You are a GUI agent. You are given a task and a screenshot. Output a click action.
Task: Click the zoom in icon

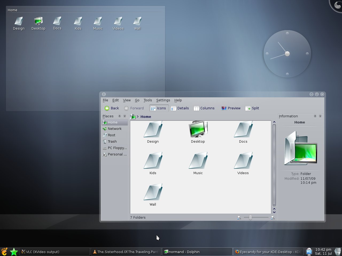273,218
